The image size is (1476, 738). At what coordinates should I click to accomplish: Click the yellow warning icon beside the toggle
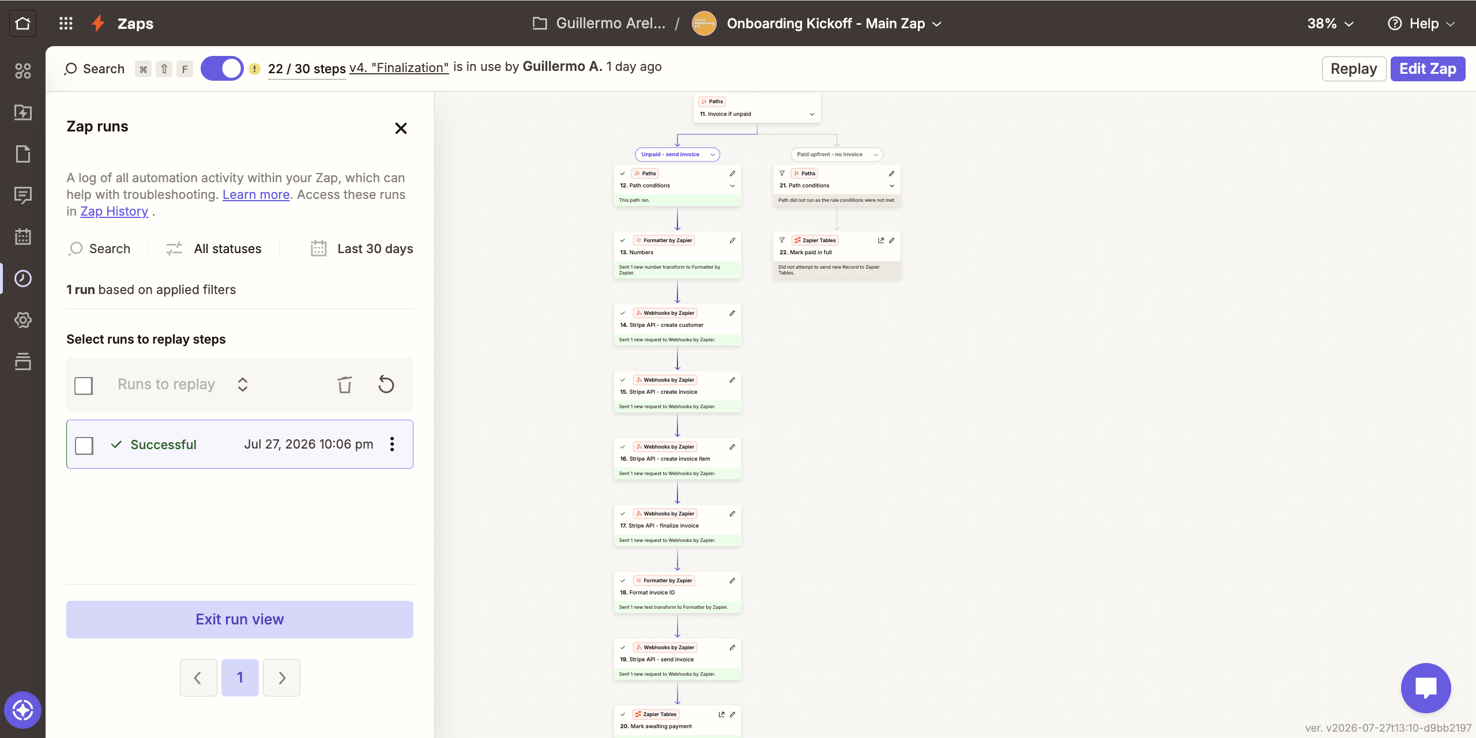[254, 69]
